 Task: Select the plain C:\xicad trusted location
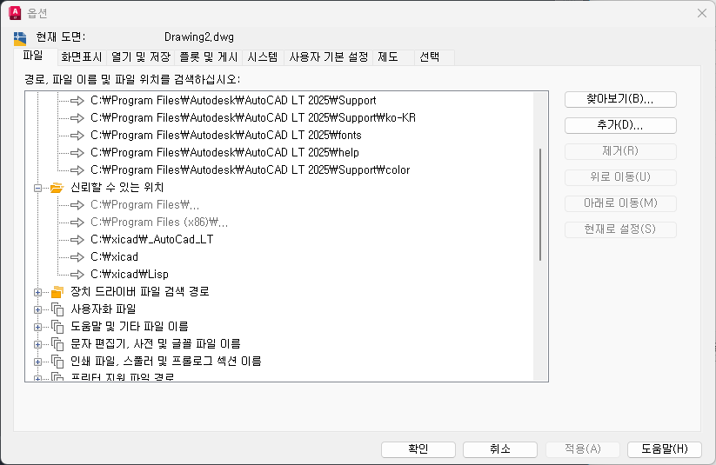115,257
